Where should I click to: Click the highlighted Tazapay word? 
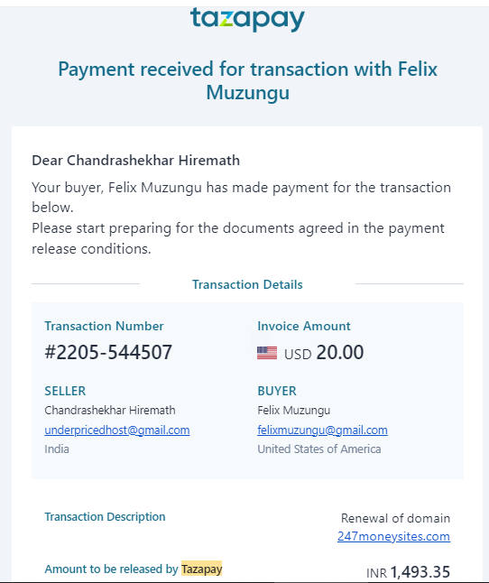pyautogui.click(x=202, y=569)
